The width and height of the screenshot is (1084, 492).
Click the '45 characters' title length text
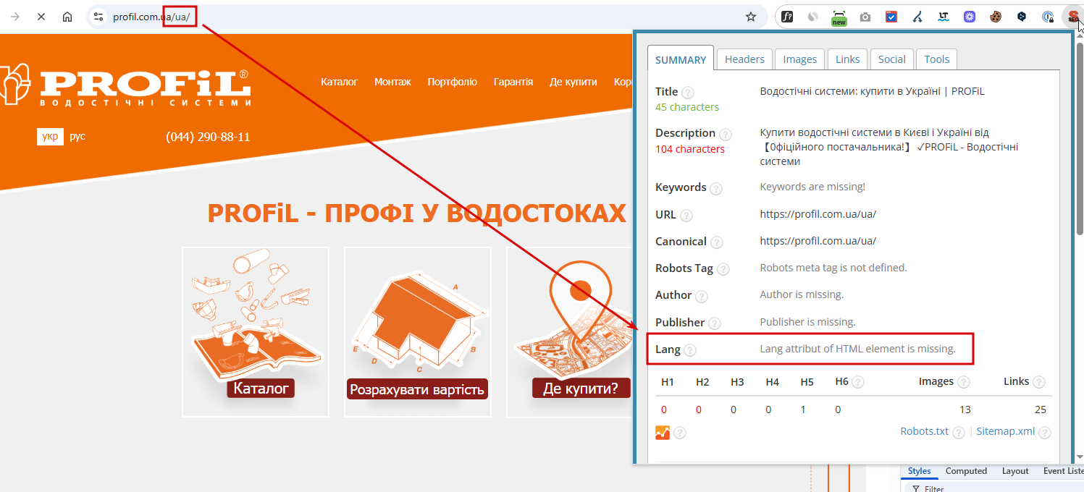click(687, 107)
